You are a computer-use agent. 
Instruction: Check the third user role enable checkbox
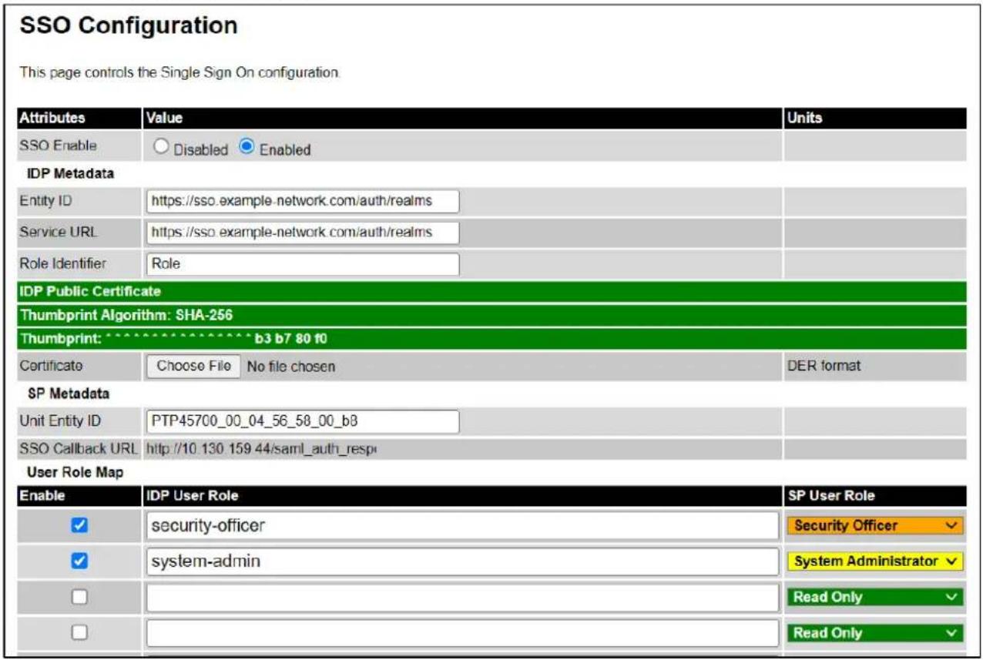tap(79, 598)
